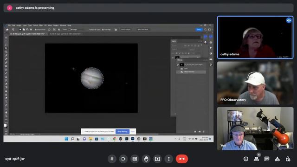Image resolution: width=297 pixels, height=167 pixels.
Task: Open Photoshop Layer menu
Action: 25,26
